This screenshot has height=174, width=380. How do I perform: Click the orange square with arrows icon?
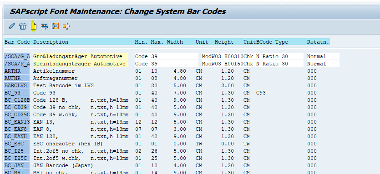pos(66,26)
